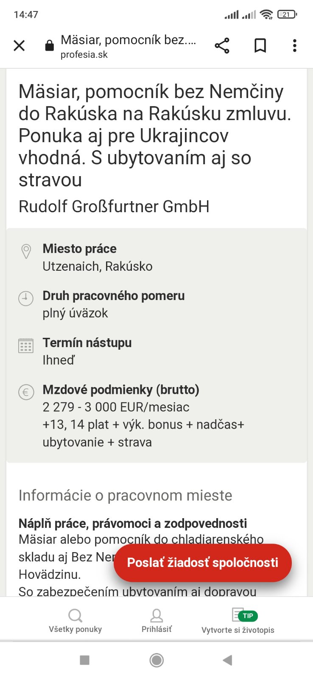Share this job offer page
The height and width of the screenshot is (679, 313).
222,45
